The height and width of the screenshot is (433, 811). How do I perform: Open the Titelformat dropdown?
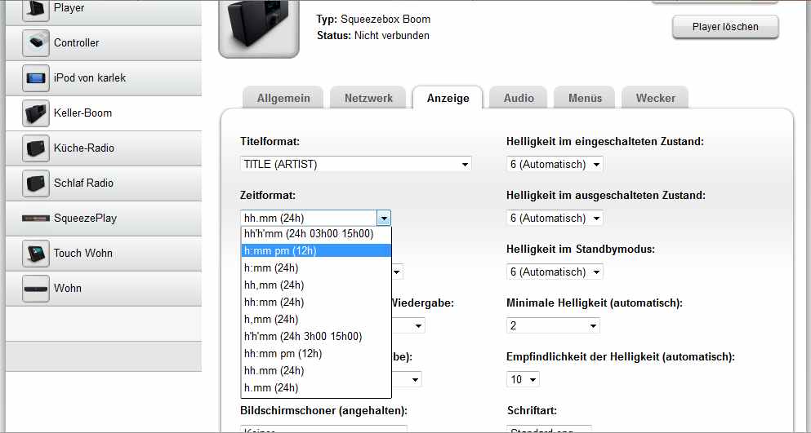356,164
